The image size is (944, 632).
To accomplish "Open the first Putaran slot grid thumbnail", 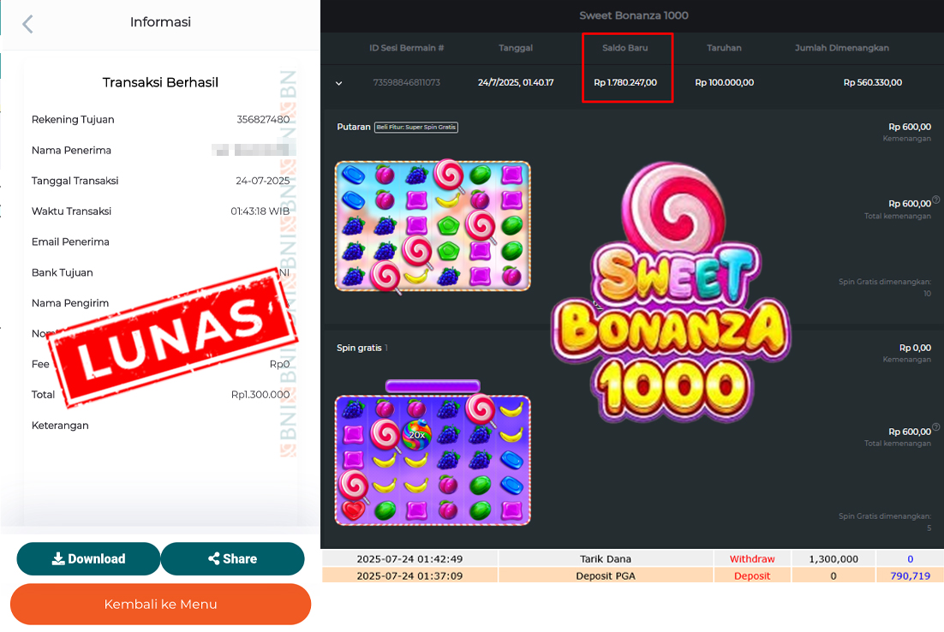I will pos(433,226).
